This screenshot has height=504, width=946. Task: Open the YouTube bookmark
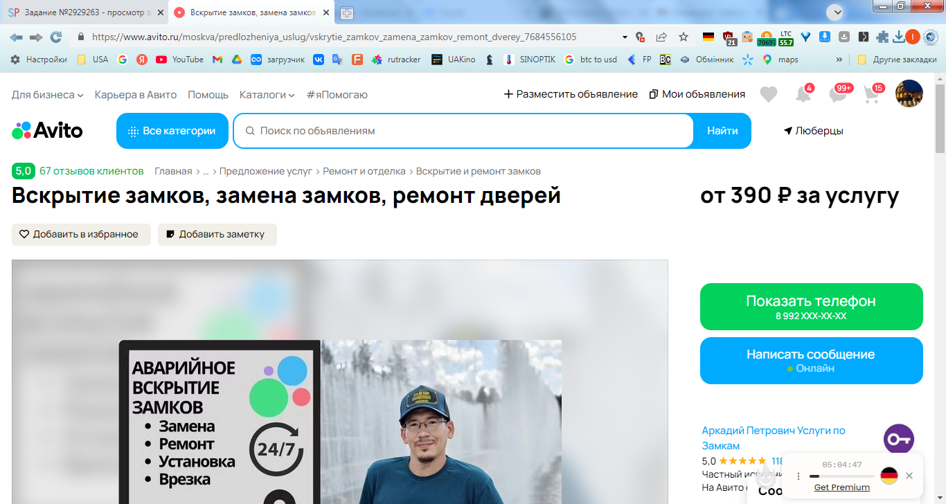pos(179,60)
